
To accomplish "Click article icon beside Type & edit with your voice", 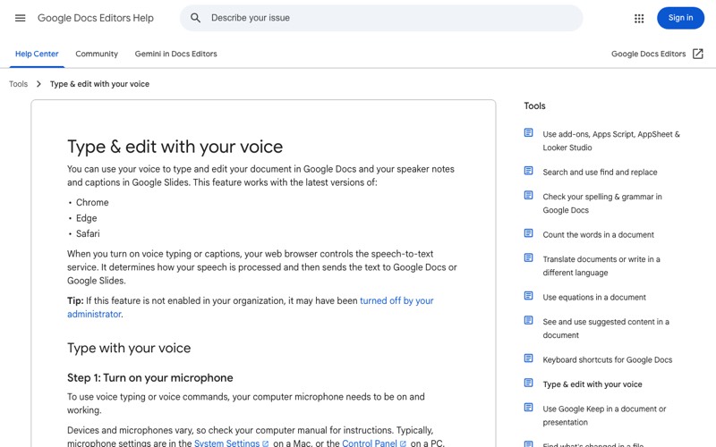I will pyautogui.click(x=528, y=383).
